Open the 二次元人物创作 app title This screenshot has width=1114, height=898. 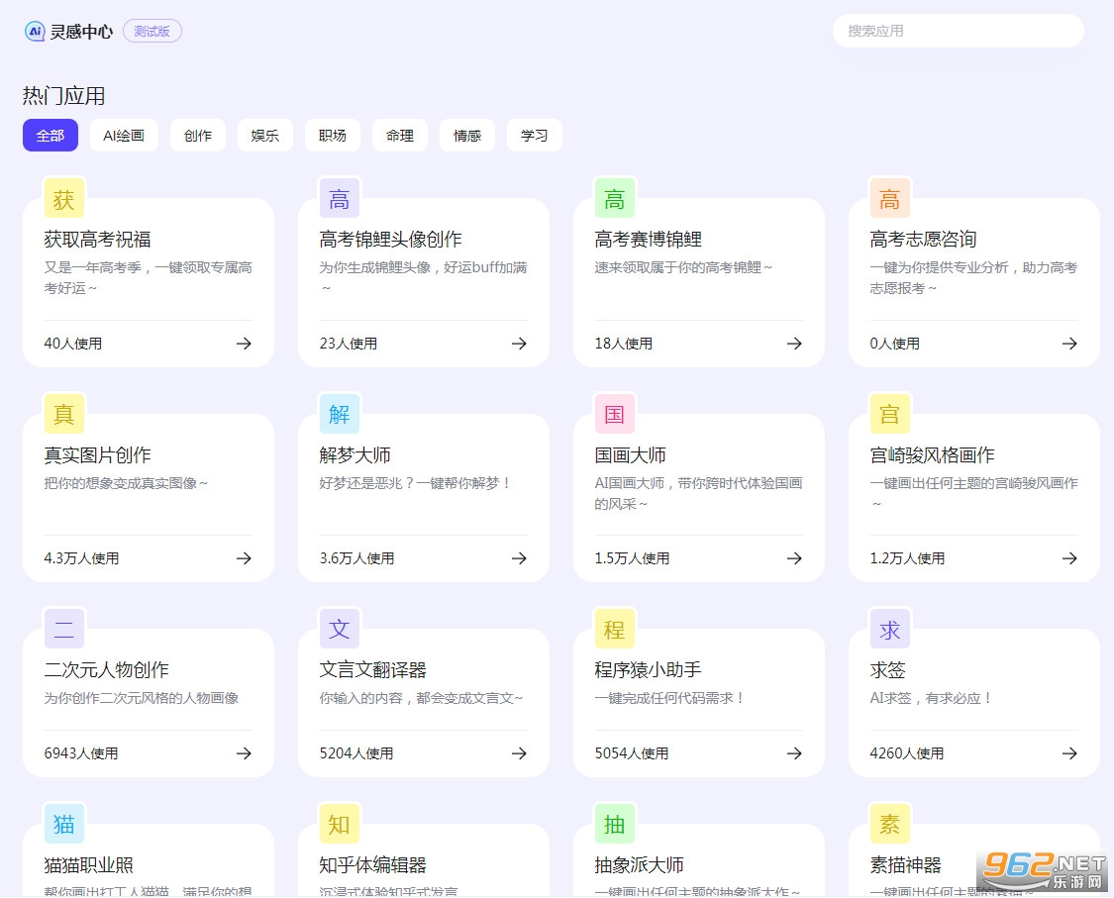pyautogui.click(x=107, y=669)
